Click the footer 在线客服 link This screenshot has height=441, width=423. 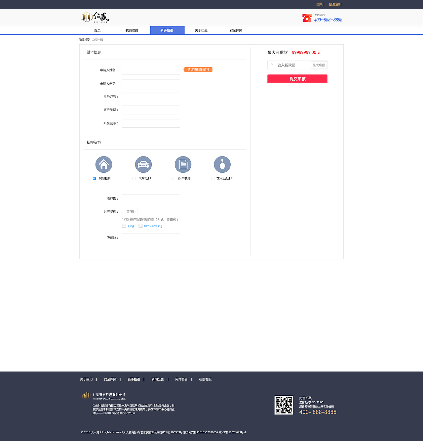click(205, 379)
